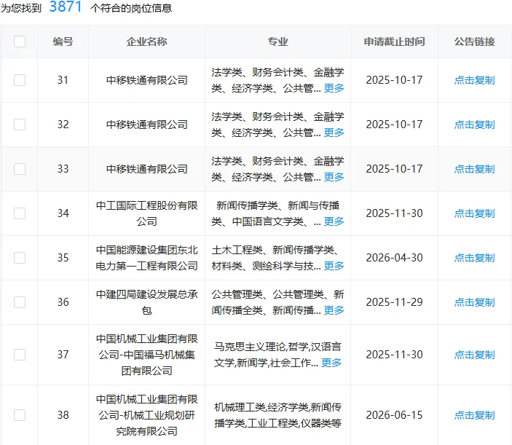This screenshot has height=445, width=512.
Task: Click the 企业名称 column header
Action: point(146,42)
